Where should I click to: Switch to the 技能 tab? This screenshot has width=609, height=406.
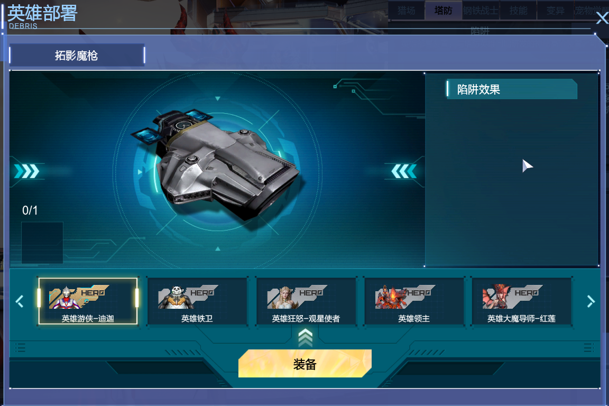[x=518, y=11]
